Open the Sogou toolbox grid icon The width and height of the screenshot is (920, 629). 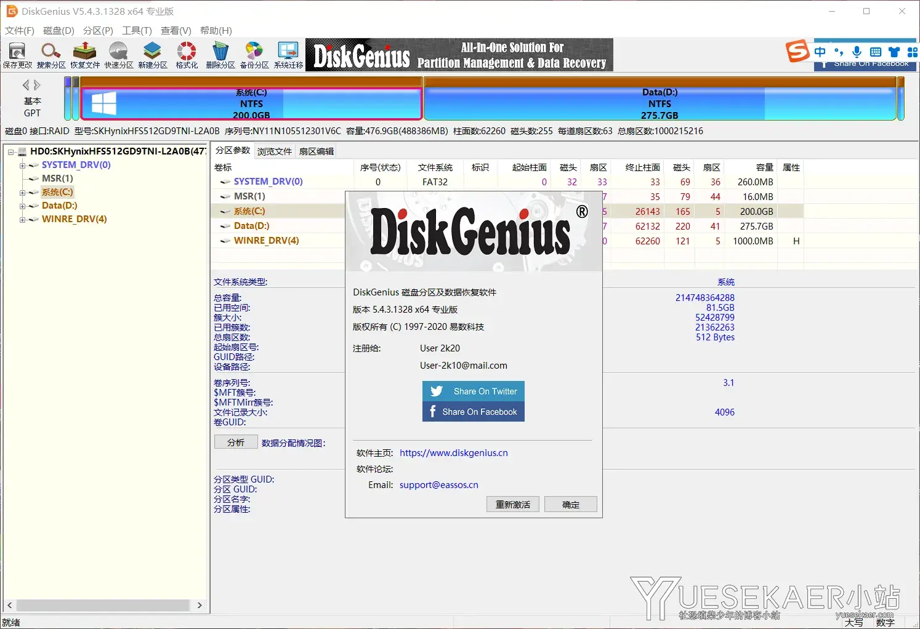coord(913,52)
